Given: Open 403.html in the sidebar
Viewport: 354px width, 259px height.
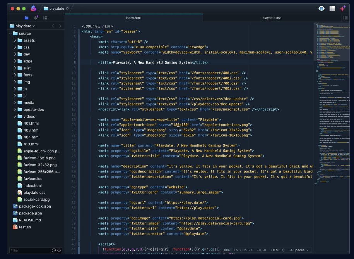Looking at the screenshot, I should (36, 130).
